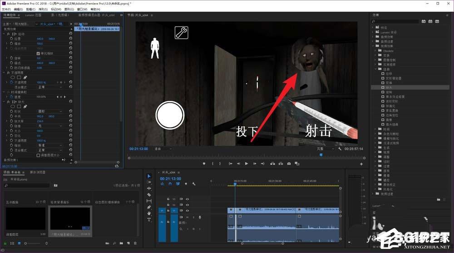
Task: Toggle V2 track output eye
Action: tap(188, 205)
